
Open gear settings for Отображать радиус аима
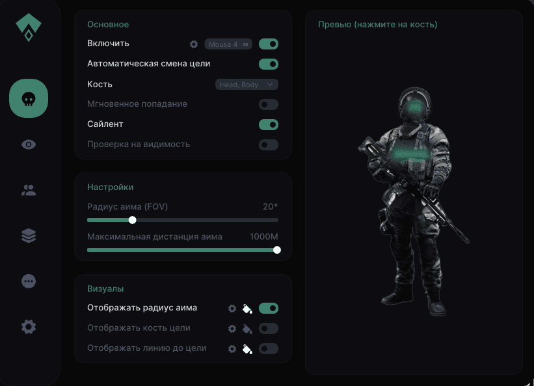(x=232, y=309)
